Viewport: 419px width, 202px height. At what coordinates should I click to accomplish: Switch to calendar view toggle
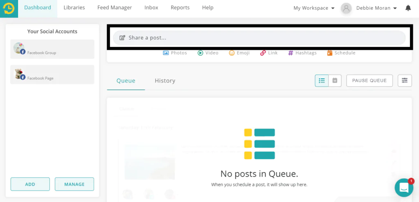[335, 80]
